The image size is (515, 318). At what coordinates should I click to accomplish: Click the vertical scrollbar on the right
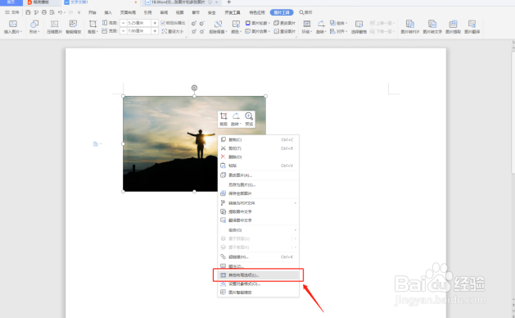coord(513,111)
